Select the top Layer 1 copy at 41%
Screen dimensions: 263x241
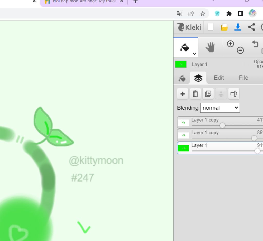tap(220, 123)
